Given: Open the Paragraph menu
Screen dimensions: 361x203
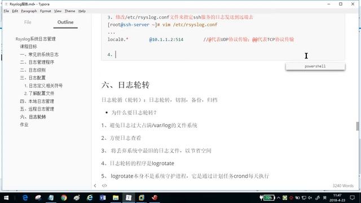Looking at the screenshot, I should pyautogui.click(x=29, y=11).
